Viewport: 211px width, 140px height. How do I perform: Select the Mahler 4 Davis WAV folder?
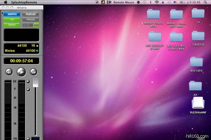coord(154,15)
